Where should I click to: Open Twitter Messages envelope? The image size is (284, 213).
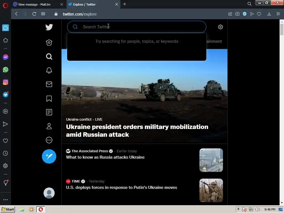(x=49, y=84)
